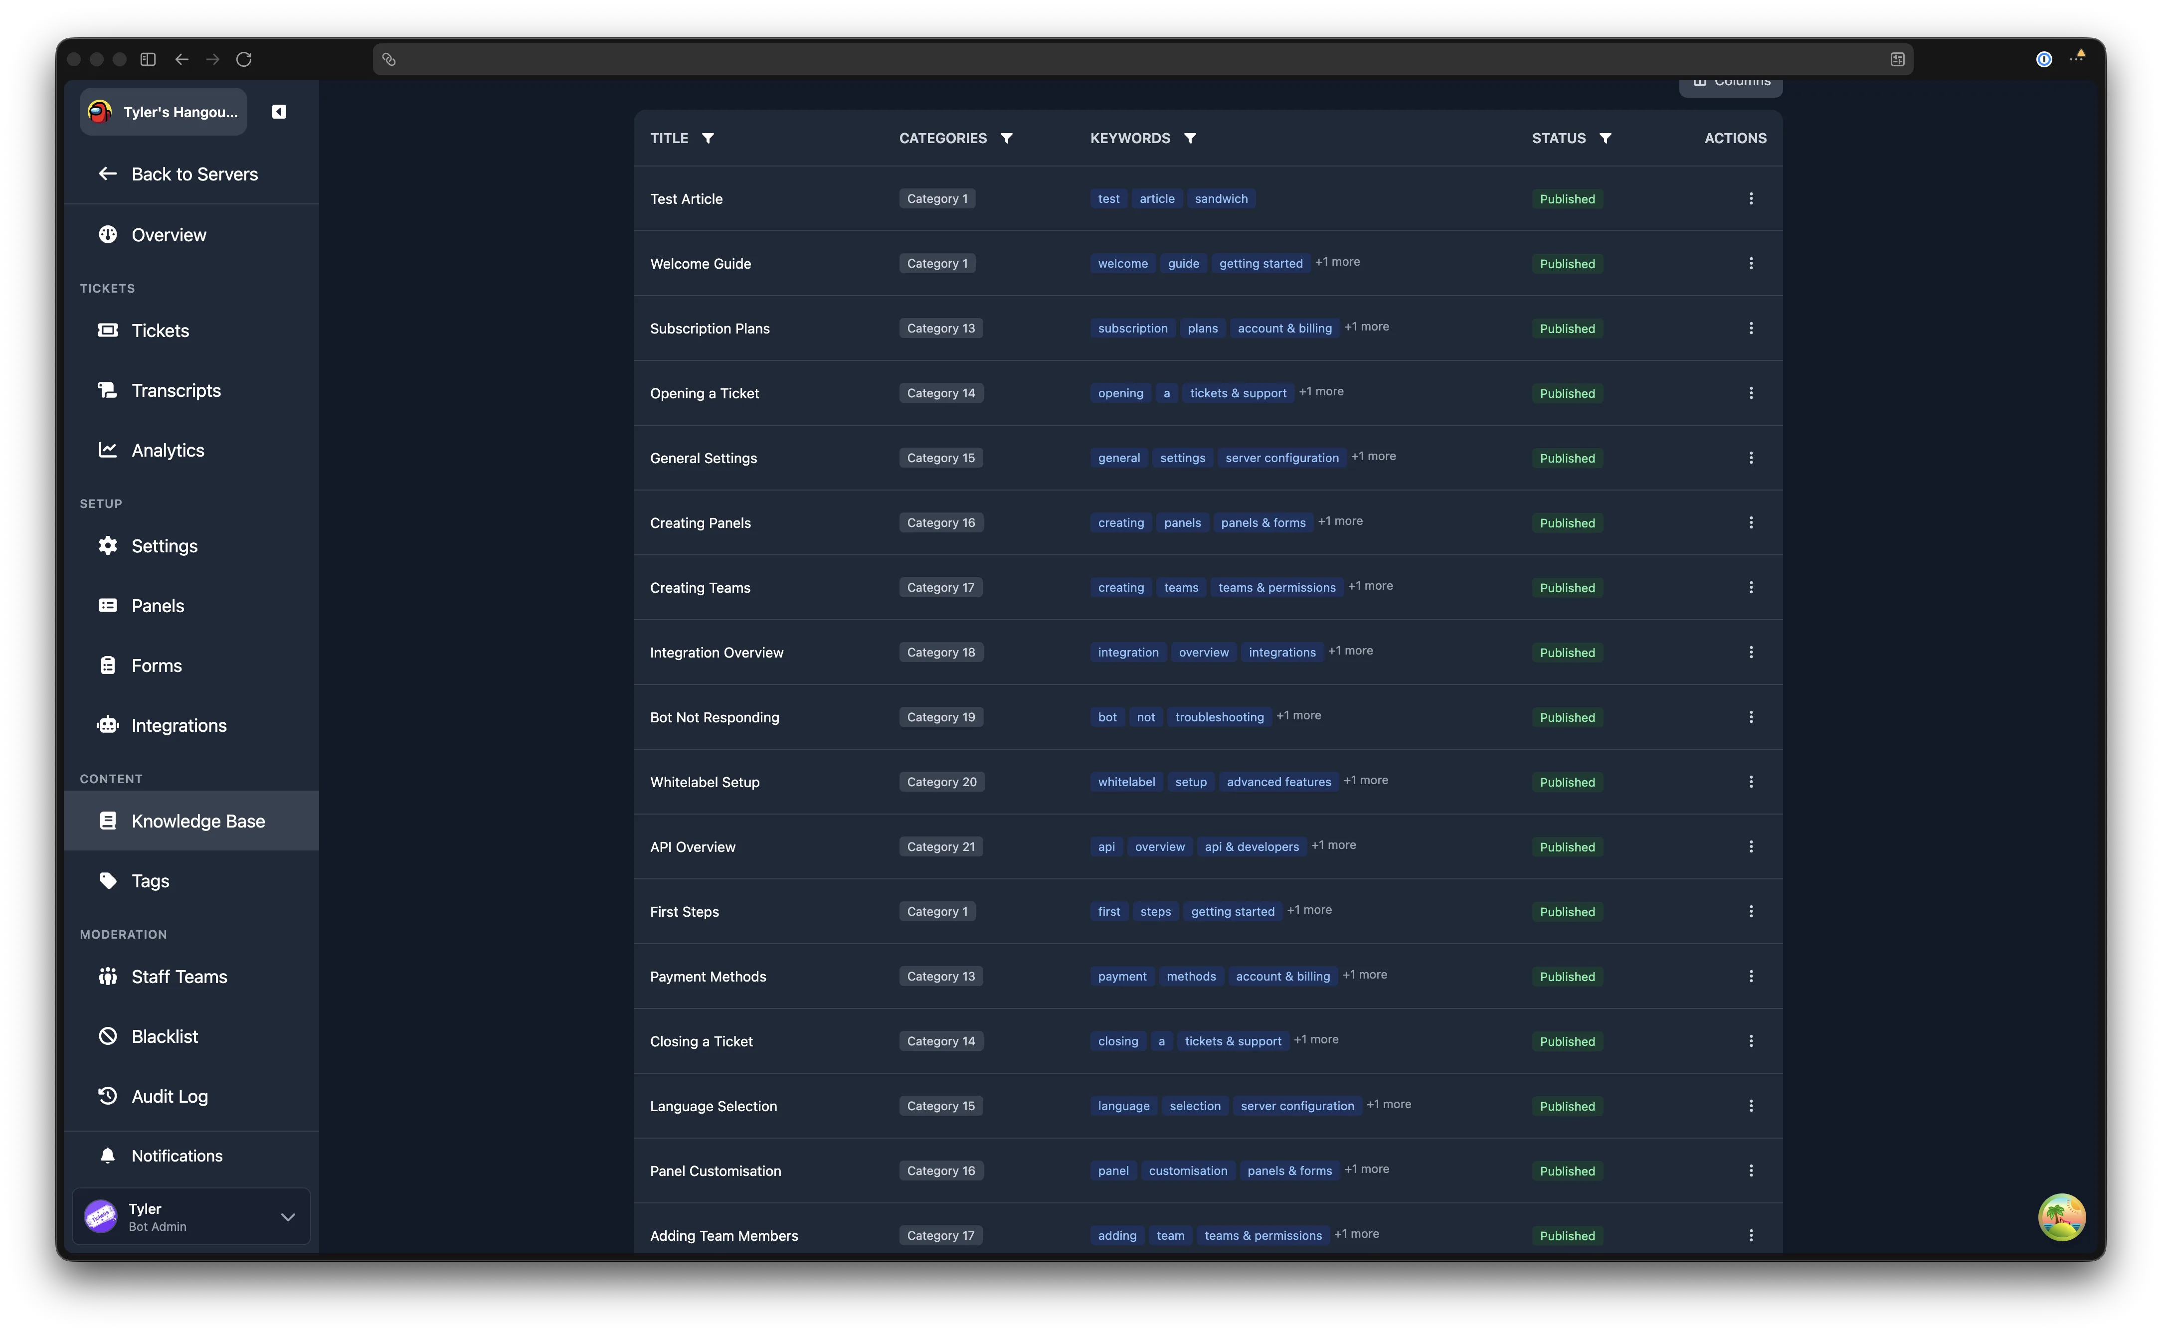Open actions menu for Test Article

1751,199
